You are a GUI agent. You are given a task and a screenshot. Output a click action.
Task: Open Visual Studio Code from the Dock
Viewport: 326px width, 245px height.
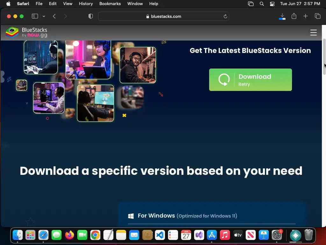tap(160, 235)
